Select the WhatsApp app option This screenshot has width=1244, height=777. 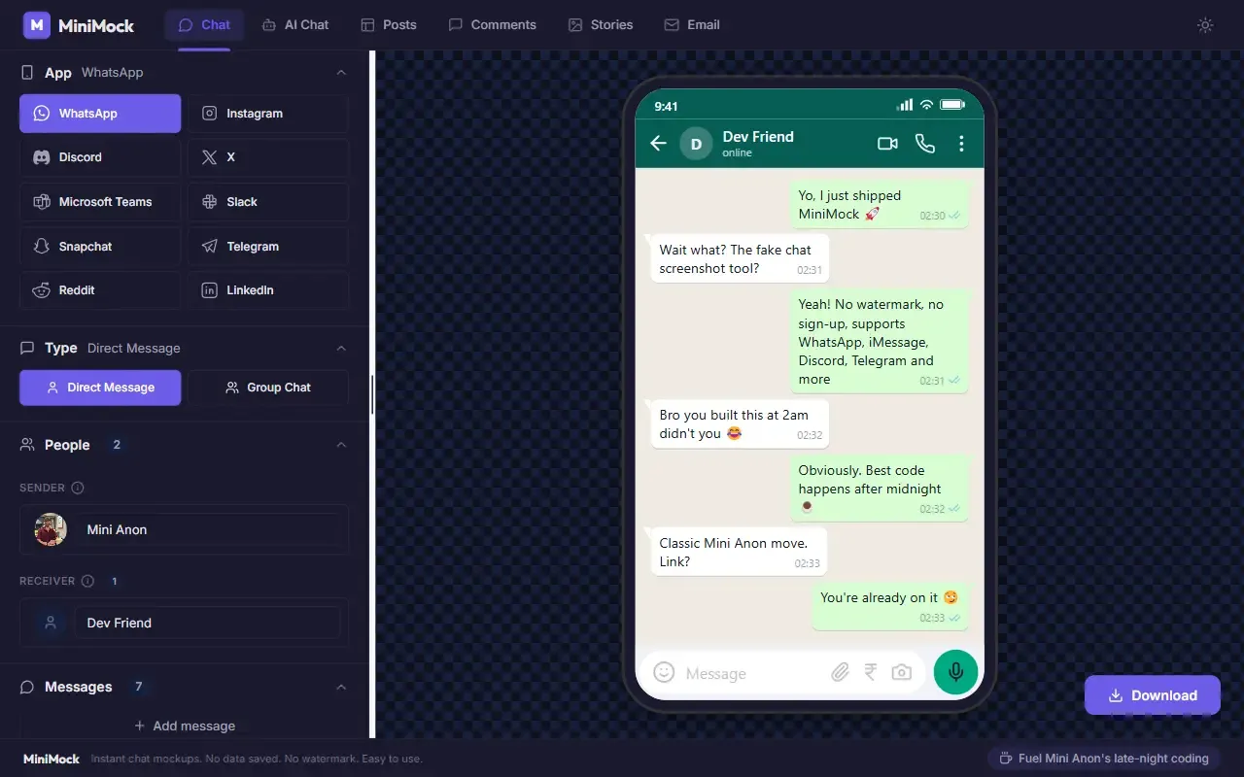click(x=100, y=114)
